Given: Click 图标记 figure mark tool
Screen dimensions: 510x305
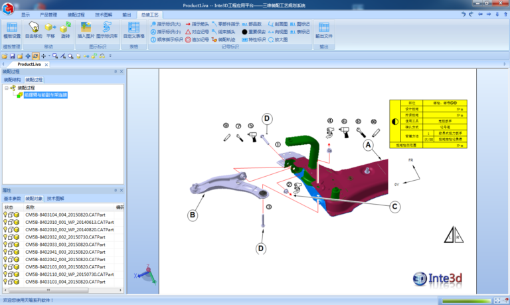Looking at the screenshot, I should (x=299, y=24).
